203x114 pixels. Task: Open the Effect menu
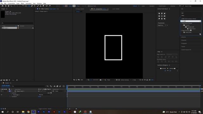(x=23, y=3)
